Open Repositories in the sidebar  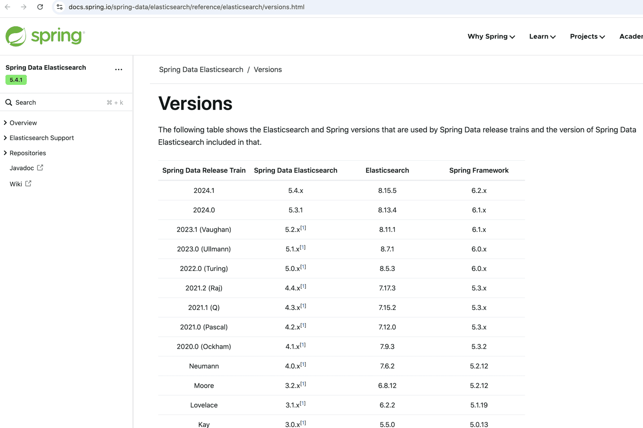pyautogui.click(x=28, y=153)
